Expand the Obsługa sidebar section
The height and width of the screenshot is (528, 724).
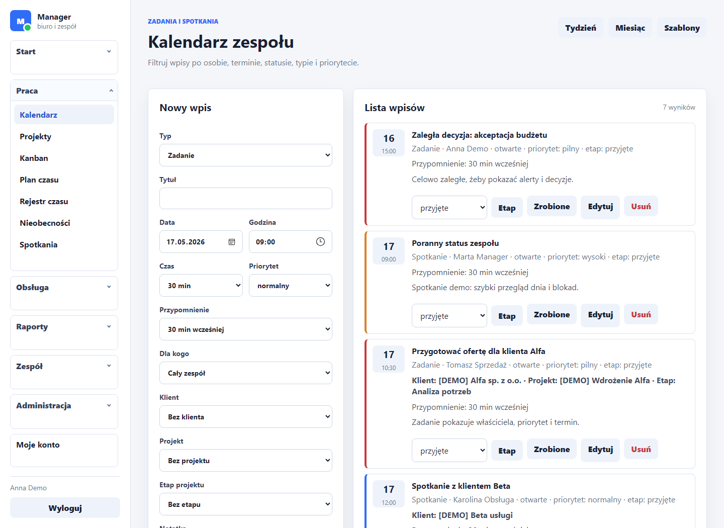point(64,288)
